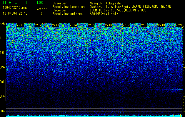Click the 2212 time marker

tap(38, 25)
